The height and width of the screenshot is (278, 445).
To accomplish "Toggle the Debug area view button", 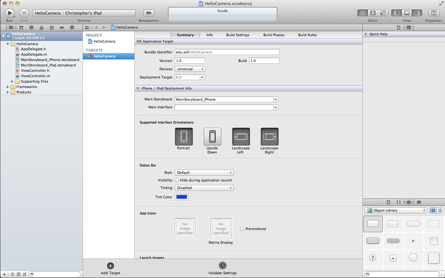I will (407, 13).
